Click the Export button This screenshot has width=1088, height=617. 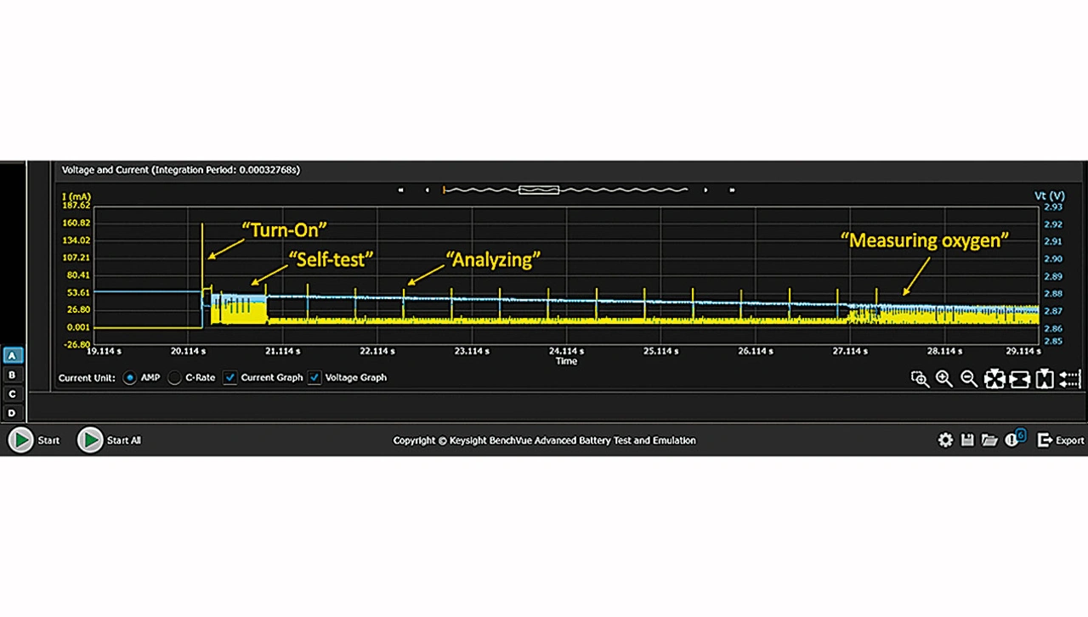coord(1061,440)
